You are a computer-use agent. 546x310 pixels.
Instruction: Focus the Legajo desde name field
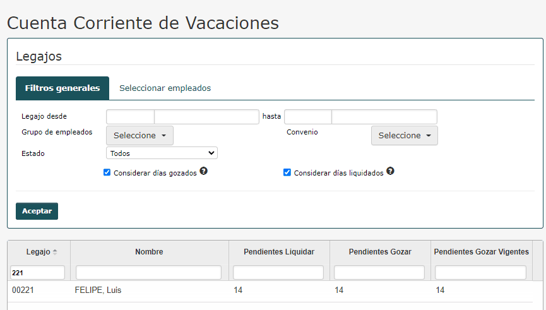pos(206,117)
